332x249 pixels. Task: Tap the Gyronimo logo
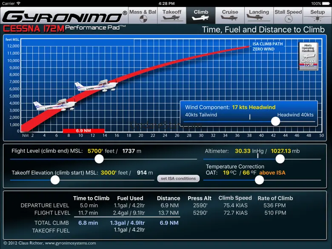[63, 17]
